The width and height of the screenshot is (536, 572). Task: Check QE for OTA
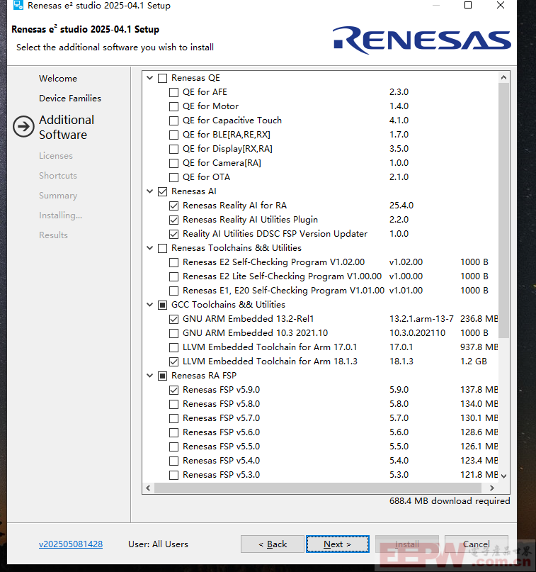173,177
